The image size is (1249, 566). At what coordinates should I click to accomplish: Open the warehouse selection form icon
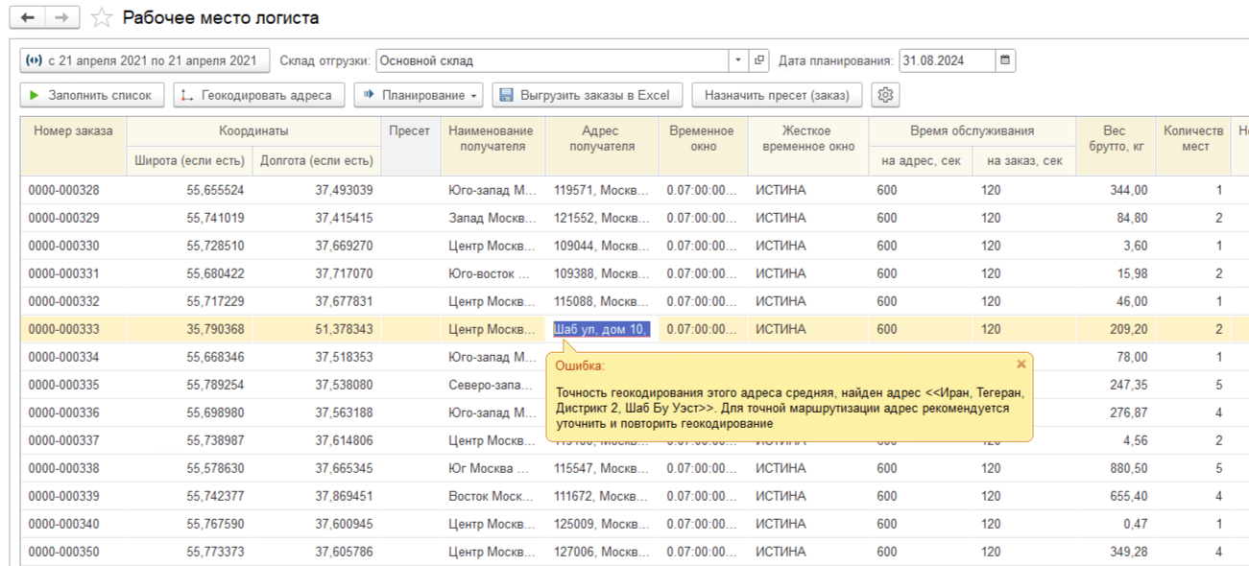759,60
